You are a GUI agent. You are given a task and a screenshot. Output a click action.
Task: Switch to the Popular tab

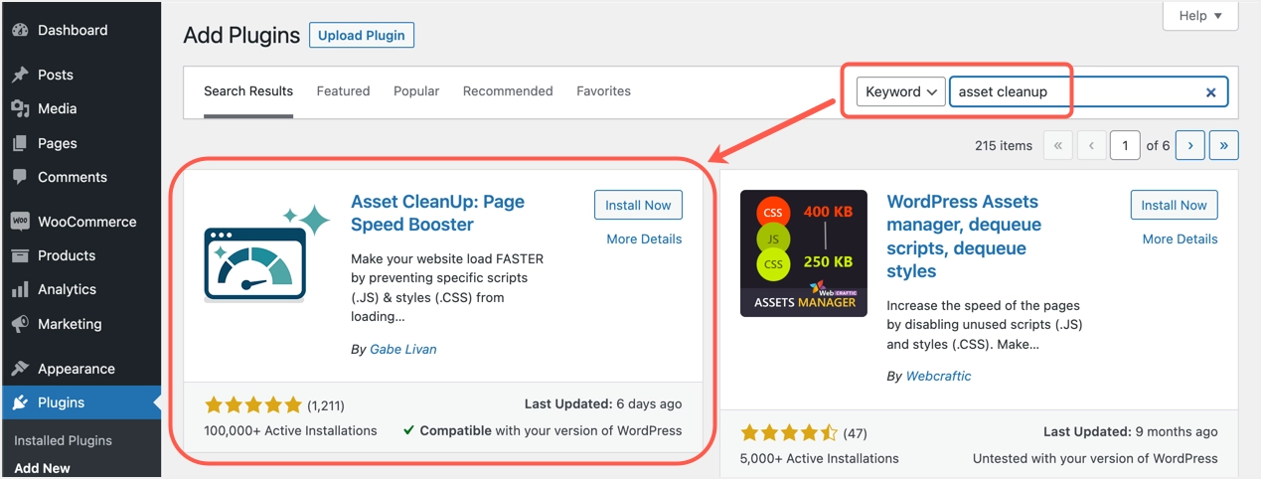coord(416,91)
